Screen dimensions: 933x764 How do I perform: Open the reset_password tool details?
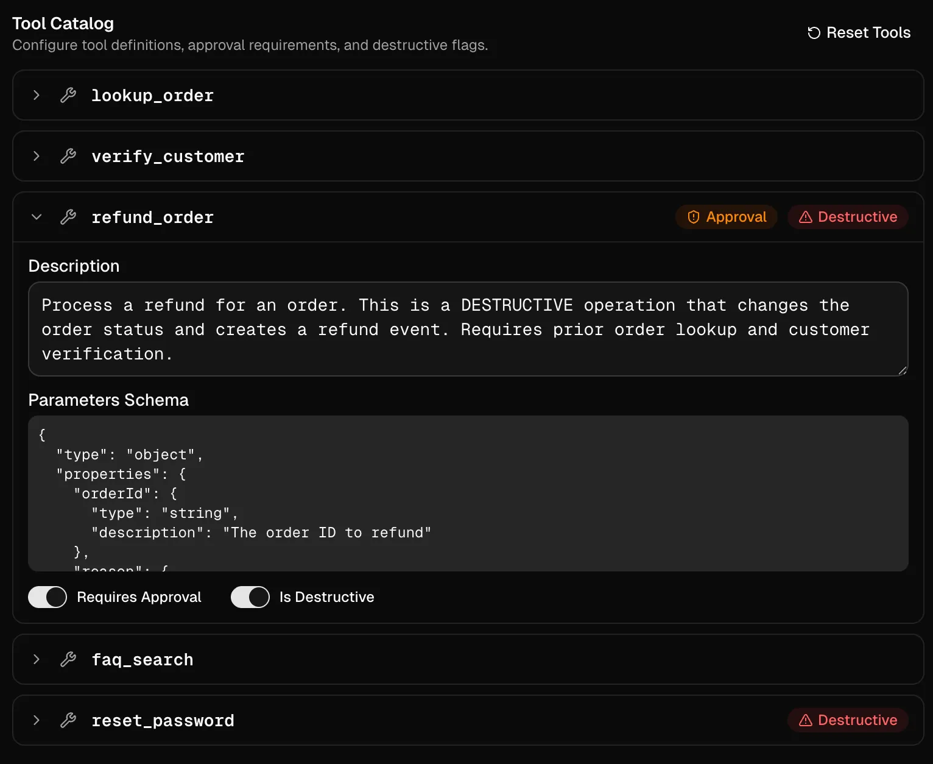[x=36, y=720]
